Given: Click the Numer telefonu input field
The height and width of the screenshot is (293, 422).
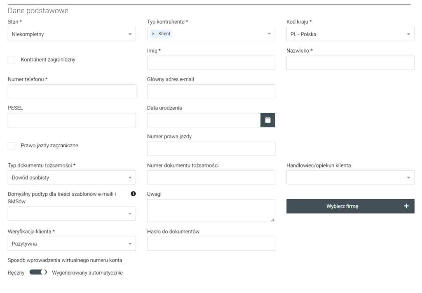Looking at the screenshot, I should click(72, 91).
